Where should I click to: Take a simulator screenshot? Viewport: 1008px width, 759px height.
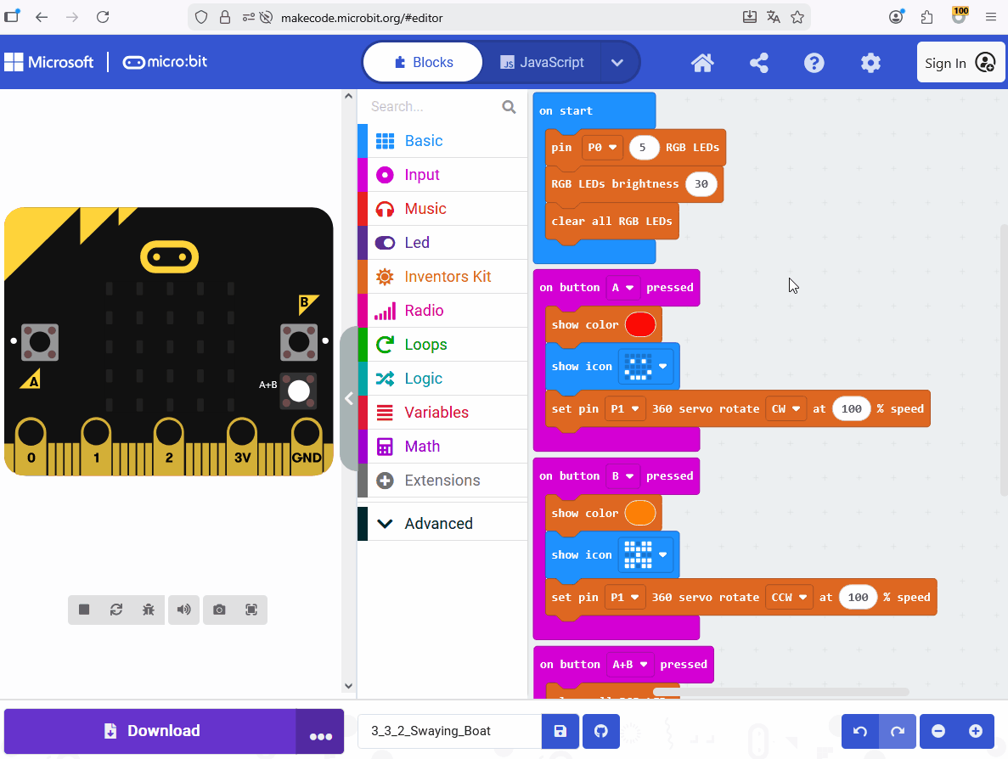coord(219,610)
